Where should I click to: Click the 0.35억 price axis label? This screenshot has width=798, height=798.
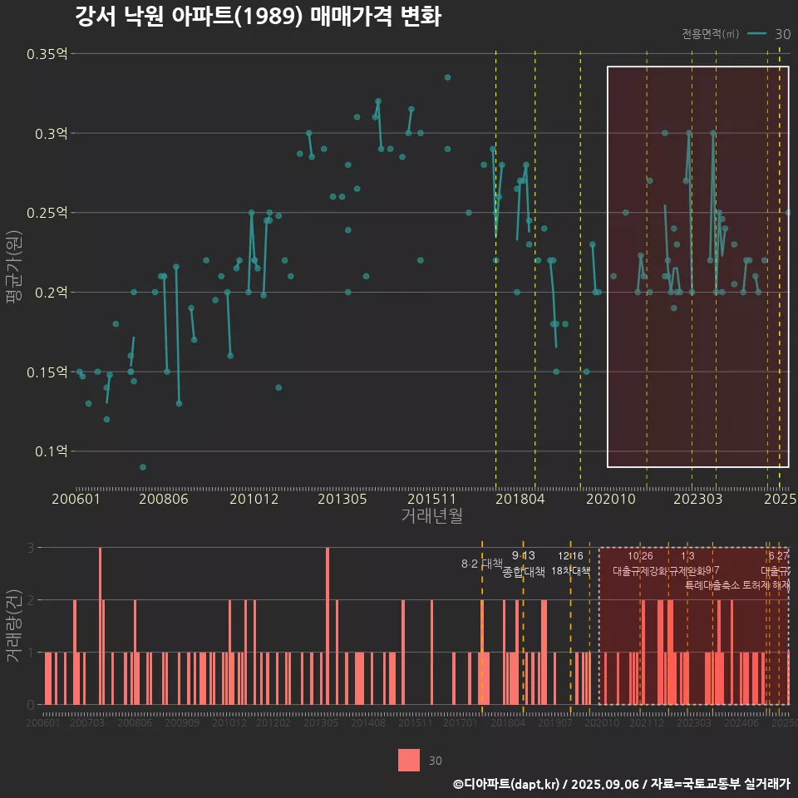(47, 54)
